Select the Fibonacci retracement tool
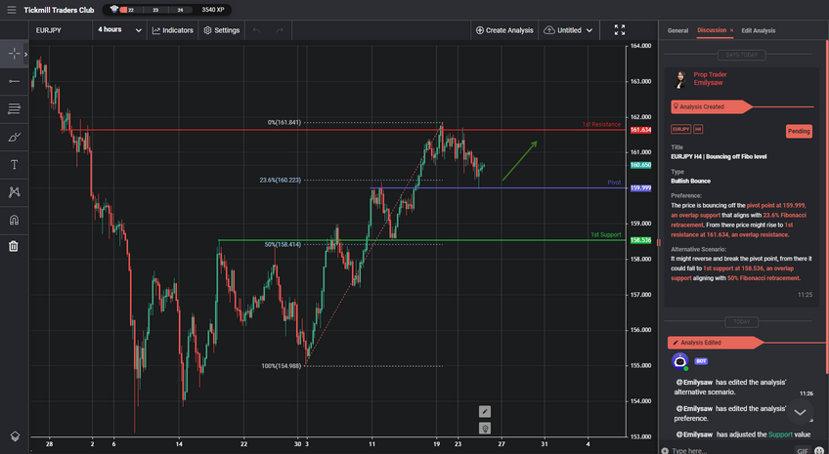This screenshot has height=454, width=829. [14, 109]
